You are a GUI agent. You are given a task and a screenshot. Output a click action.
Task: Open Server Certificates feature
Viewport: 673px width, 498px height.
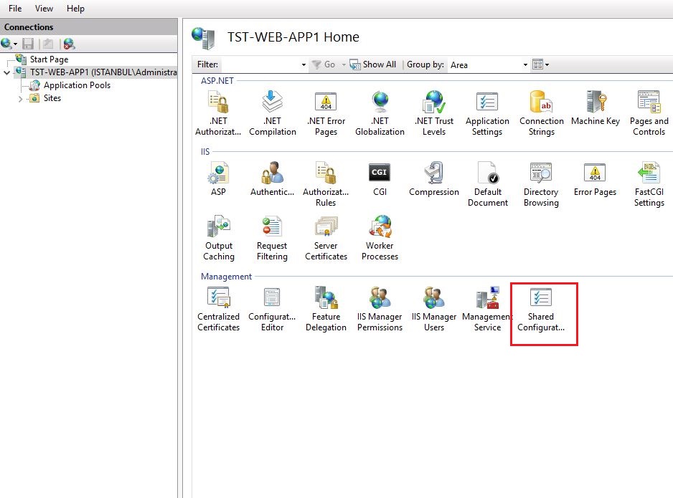(326, 238)
